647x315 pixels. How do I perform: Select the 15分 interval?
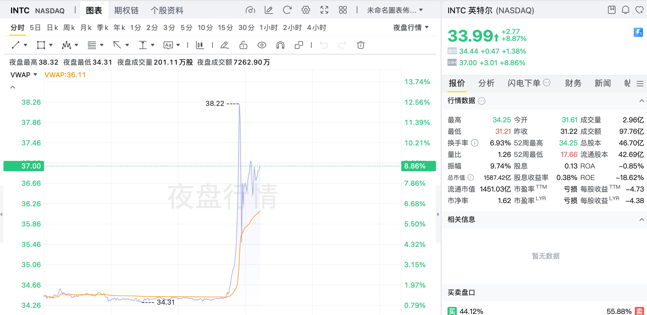click(225, 27)
